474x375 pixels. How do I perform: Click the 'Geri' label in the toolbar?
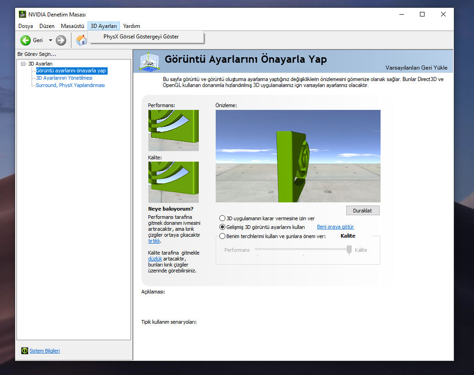[x=38, y=40]
